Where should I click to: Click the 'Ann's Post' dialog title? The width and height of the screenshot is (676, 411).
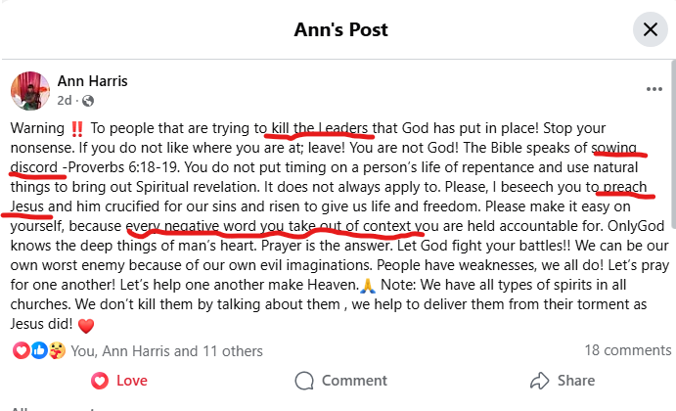pos(338,30)
